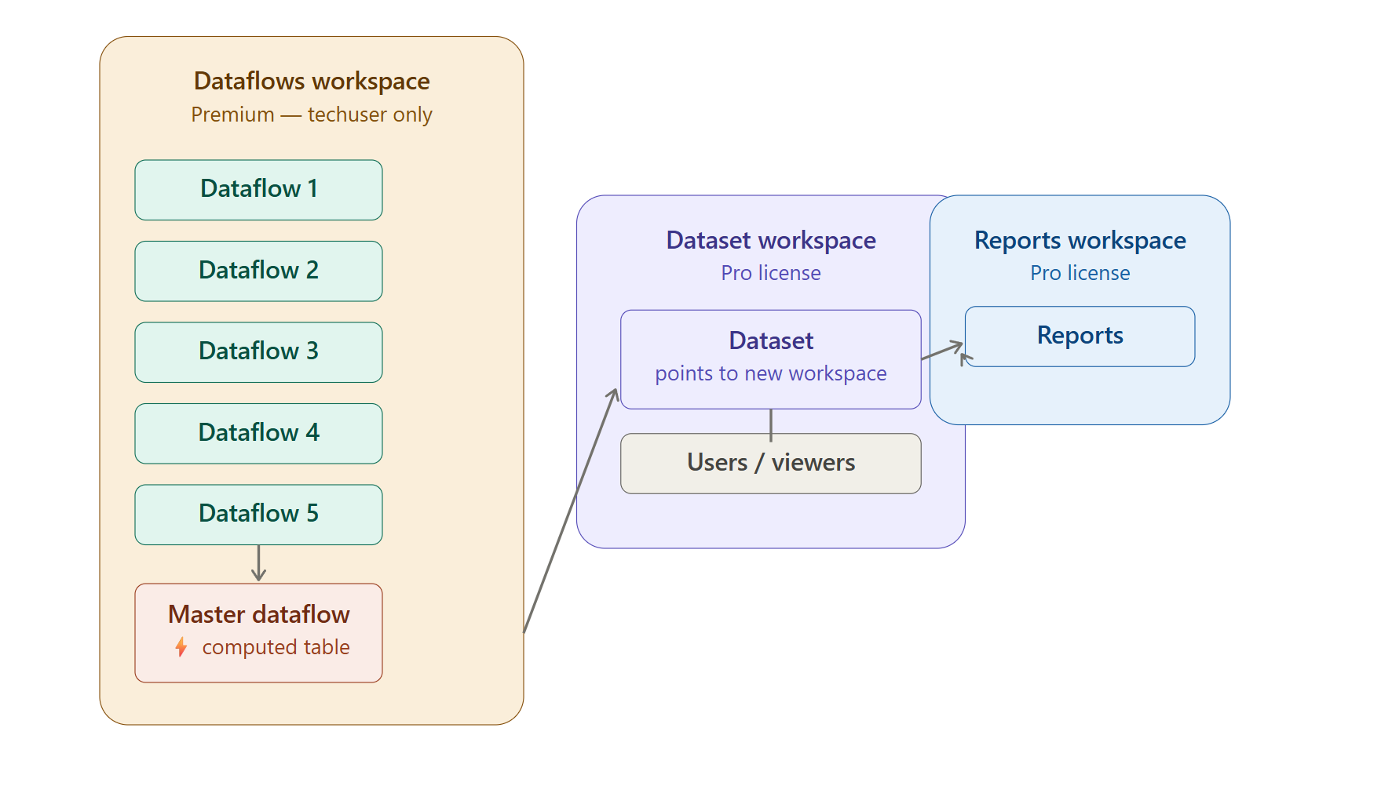The height and width of the screenshot is (786, 1392).
Task: Select the Dataflow 4 node
Action: [258, 434]
